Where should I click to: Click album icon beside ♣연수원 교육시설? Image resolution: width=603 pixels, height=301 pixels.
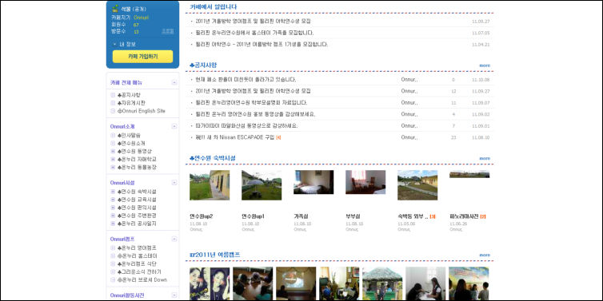[x=113, y=200]
